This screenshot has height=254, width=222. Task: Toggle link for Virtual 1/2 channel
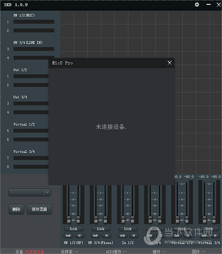[x=182, y=229]
